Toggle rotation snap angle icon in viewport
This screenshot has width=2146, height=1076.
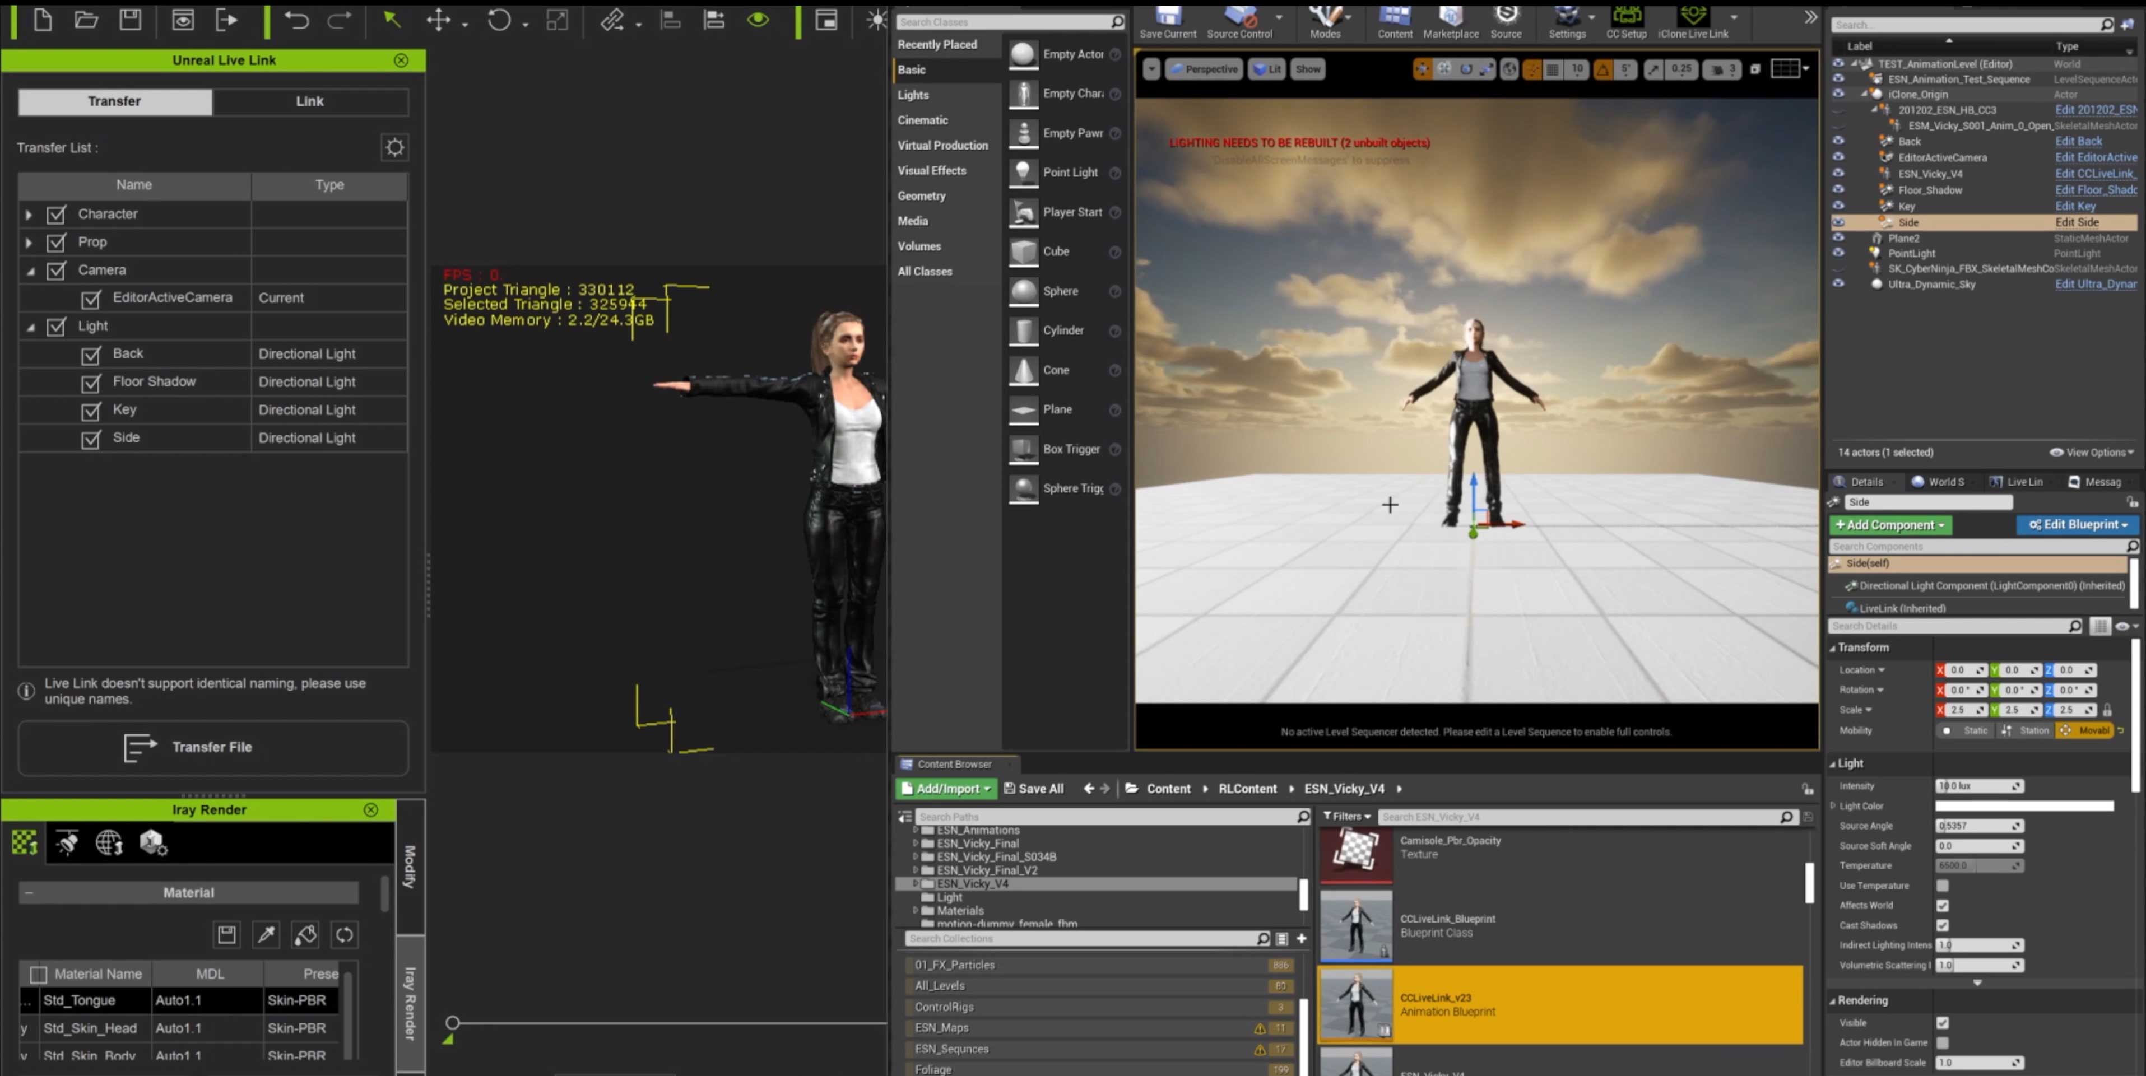pyautogui.click(x=1603, y=69)
